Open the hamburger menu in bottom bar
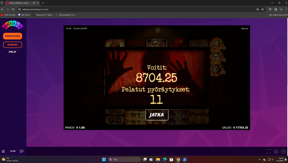This screenshot has width=288, height=163. pos(3,151)
